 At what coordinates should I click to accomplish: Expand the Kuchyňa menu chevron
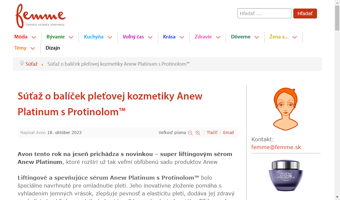(x=110, y=37)
